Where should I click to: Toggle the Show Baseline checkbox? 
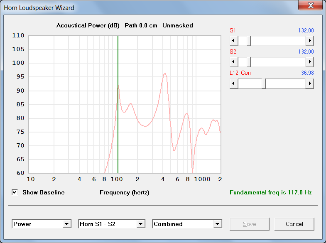tap(15, 192)
